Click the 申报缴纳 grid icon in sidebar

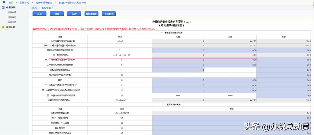click(3, 7)
